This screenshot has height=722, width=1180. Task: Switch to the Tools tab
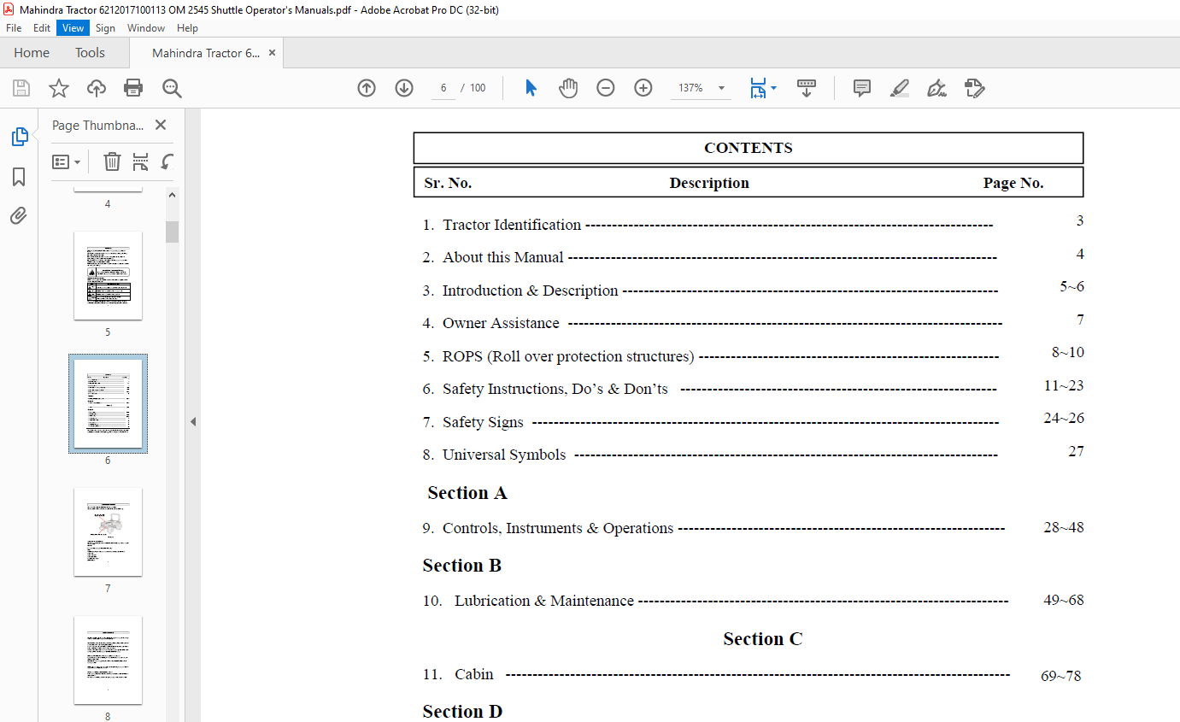(90, 53)
